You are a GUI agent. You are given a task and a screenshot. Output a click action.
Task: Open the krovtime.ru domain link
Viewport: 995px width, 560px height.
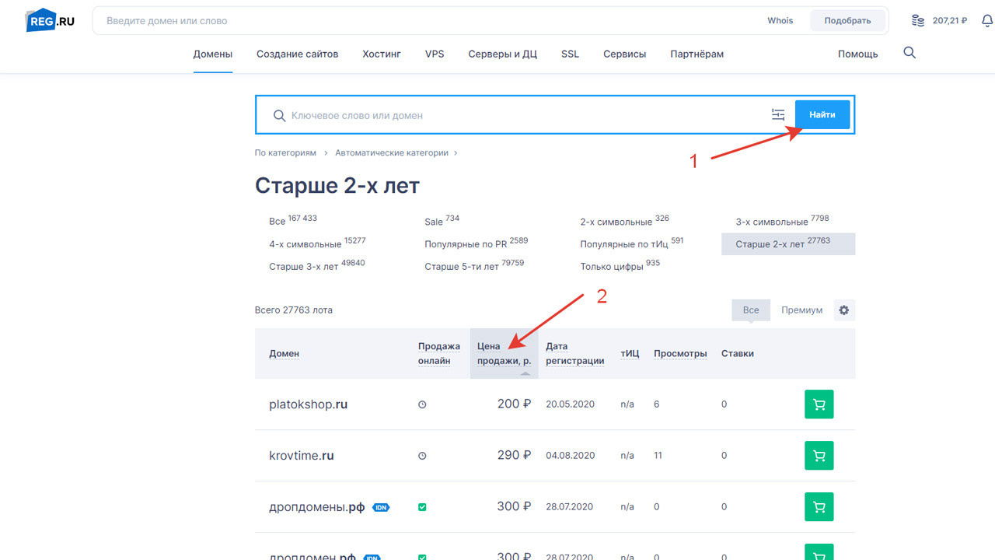pyautogui.click(x=302, y=455)
